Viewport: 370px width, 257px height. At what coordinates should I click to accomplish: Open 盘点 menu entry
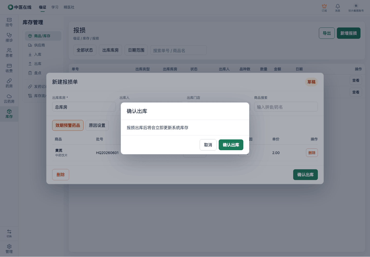[43, 73]
